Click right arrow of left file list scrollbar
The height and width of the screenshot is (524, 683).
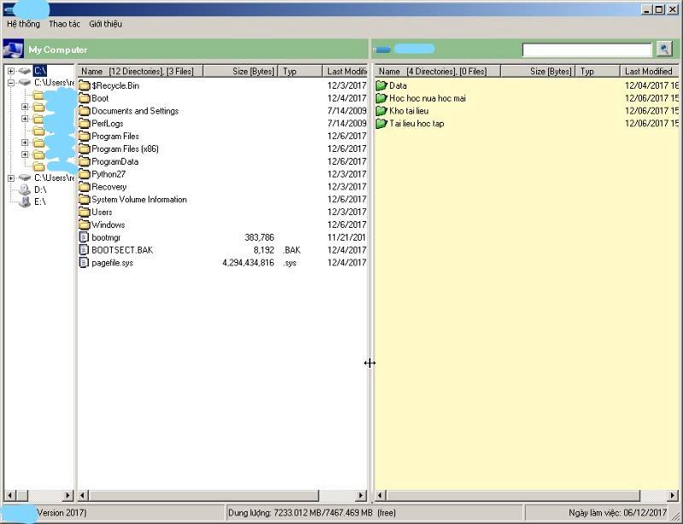(x=361, y=495)
